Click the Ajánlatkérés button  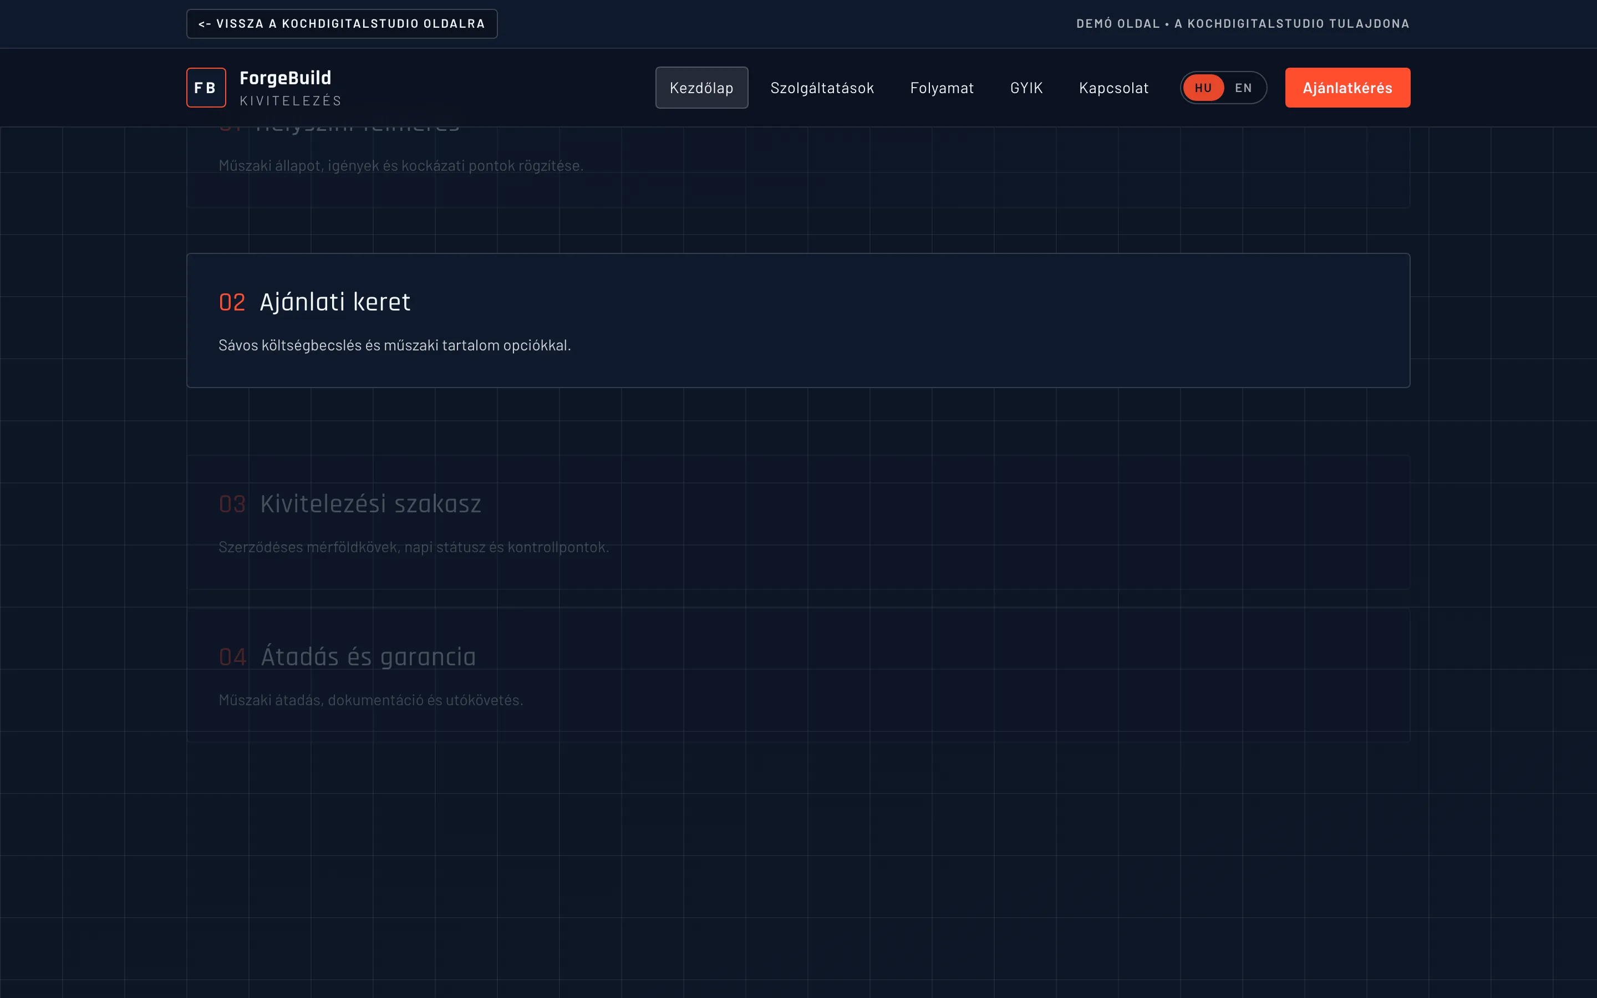point(1347,87)
